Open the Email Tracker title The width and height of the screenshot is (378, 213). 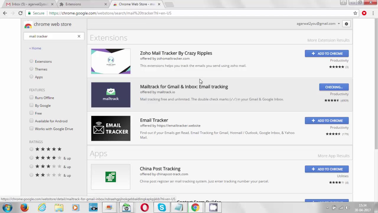pos(154,120)
